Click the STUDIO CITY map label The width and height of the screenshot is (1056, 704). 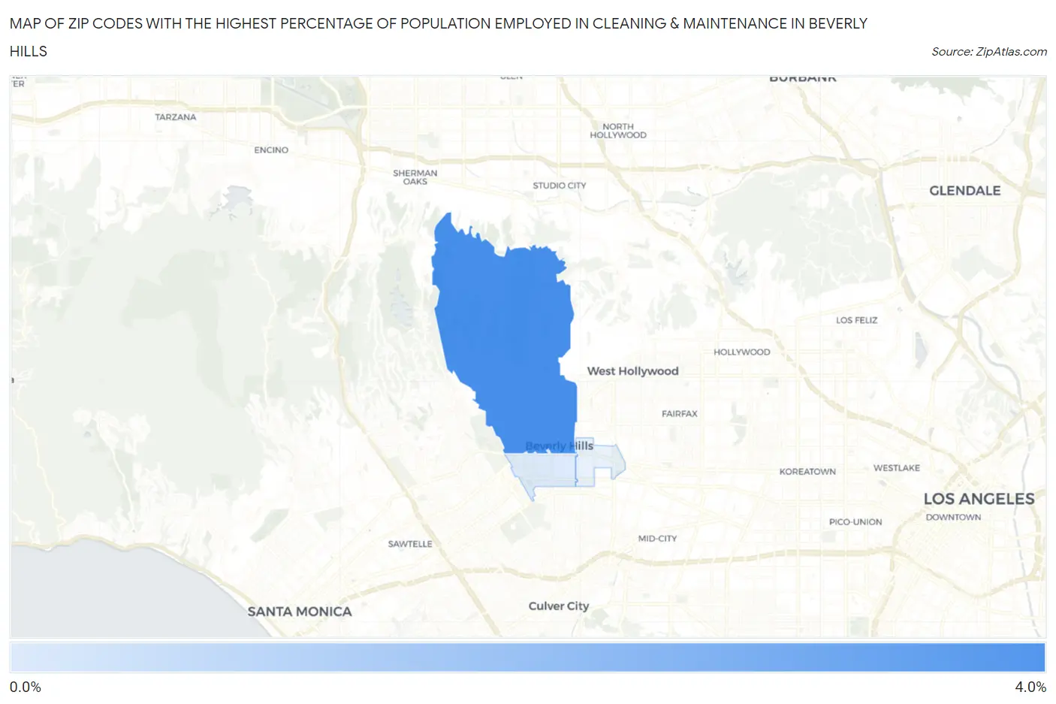560,186
